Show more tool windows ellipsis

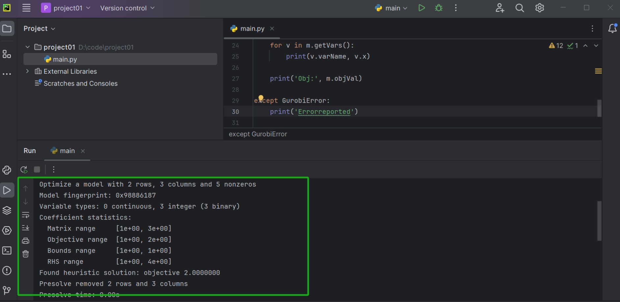pyautogui.click(x=7, y=74)
